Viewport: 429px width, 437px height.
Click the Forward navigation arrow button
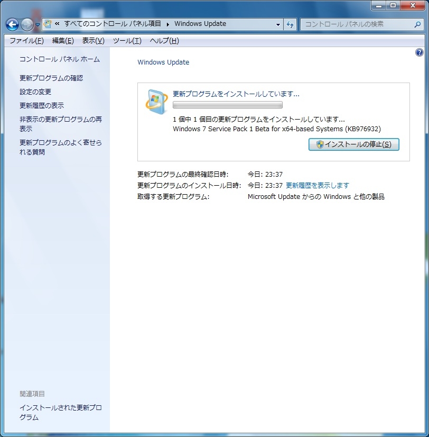(27, 24)
